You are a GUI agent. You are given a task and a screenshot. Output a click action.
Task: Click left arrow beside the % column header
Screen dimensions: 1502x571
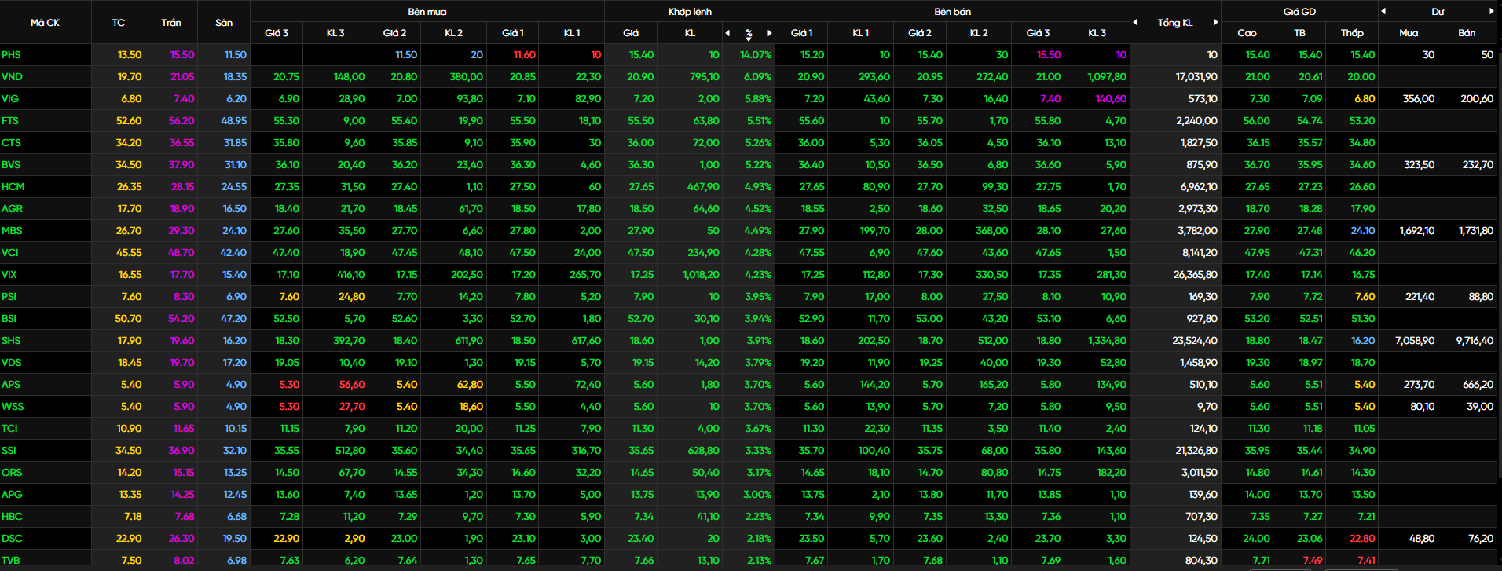point(727,33)
